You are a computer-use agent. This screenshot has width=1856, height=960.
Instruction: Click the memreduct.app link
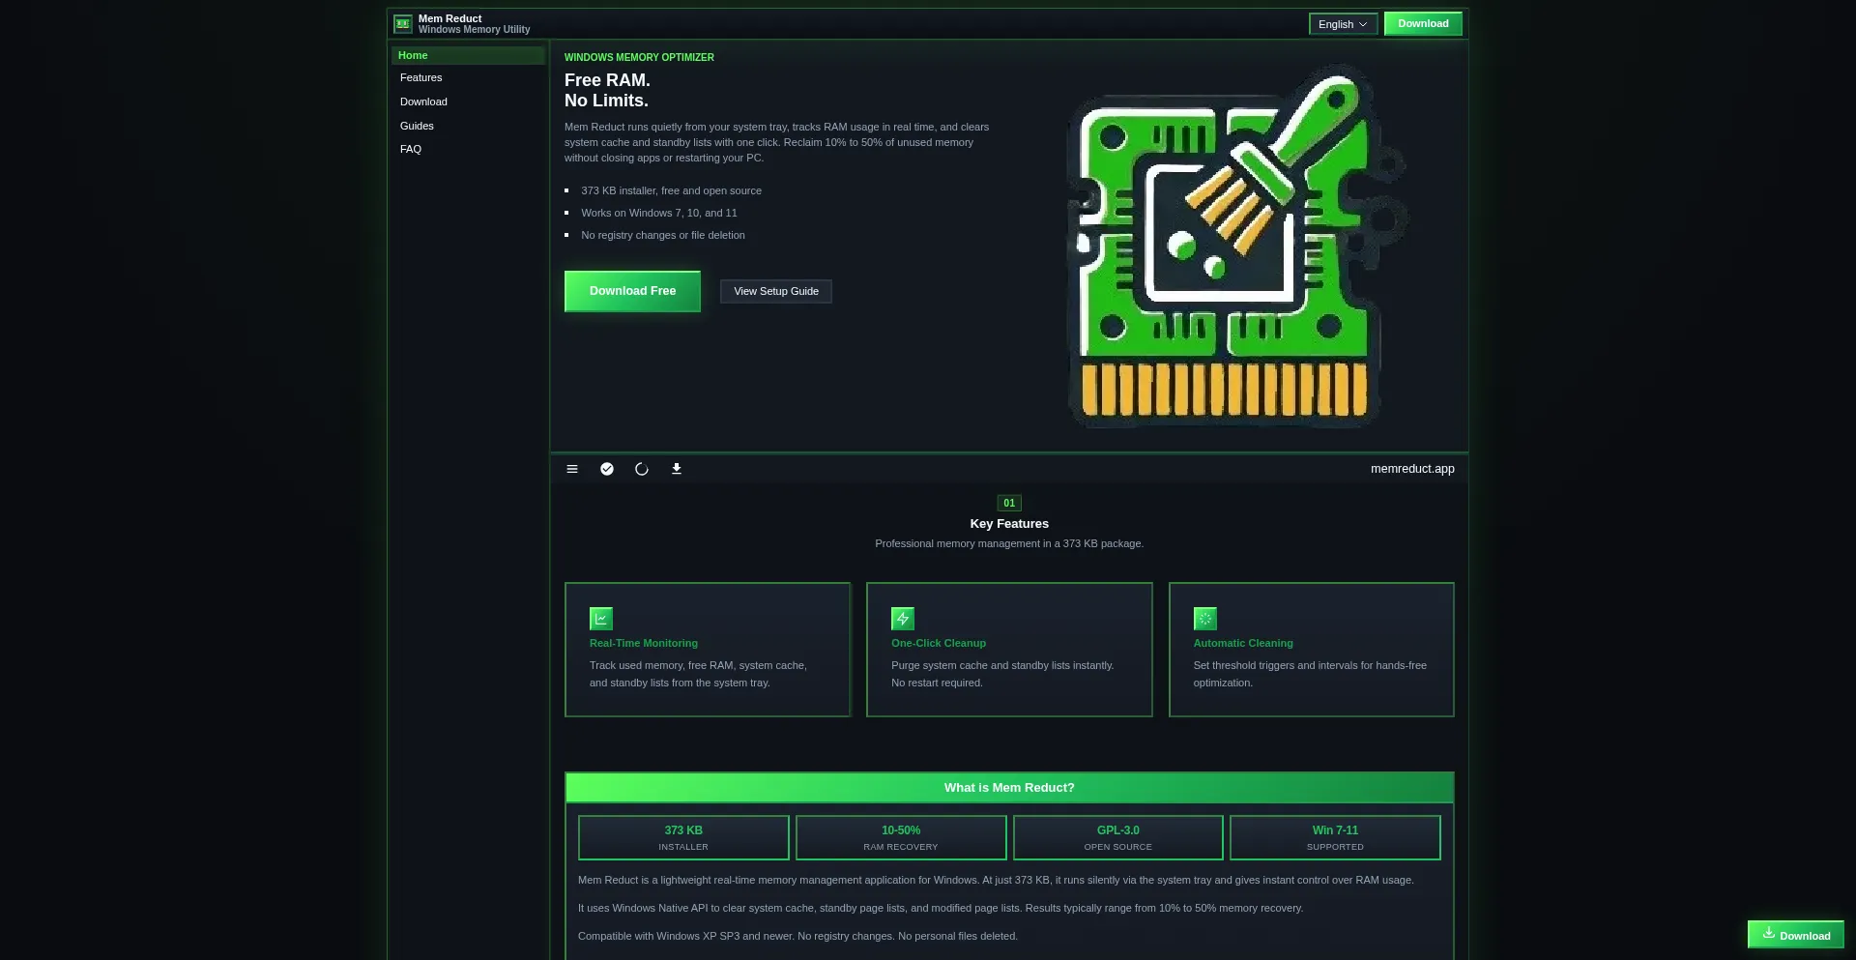(x=1412, y=469)
